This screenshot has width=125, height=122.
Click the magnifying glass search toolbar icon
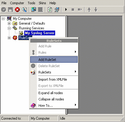pos(24,10)
